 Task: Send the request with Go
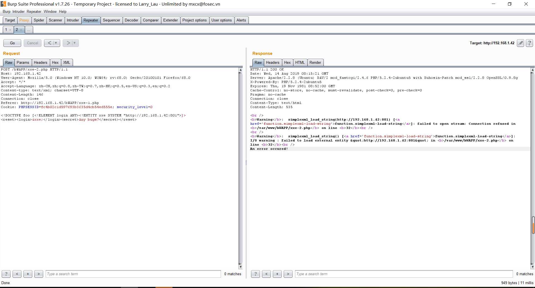(x=12, y=43)
